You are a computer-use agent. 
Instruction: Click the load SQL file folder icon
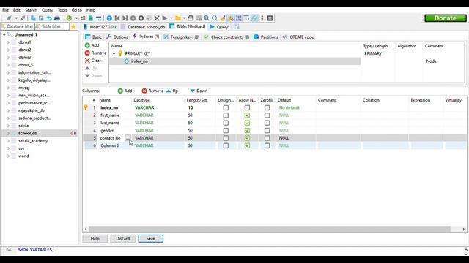178,18
